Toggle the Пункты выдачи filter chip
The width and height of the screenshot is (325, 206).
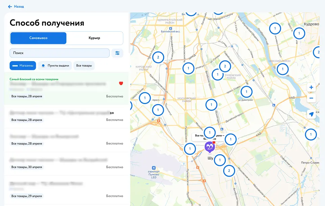click(x=55, y=66)
